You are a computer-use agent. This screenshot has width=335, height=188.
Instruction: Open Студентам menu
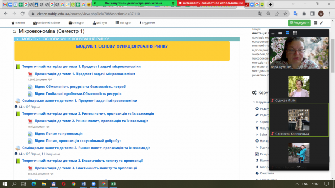coord(147,23)
